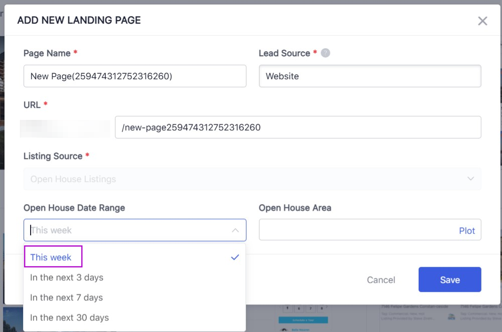The height and width of the screenshot is (332, 502).
Task: Click the blurred domain prefix beside URL
Action: [x=65, y=128]
